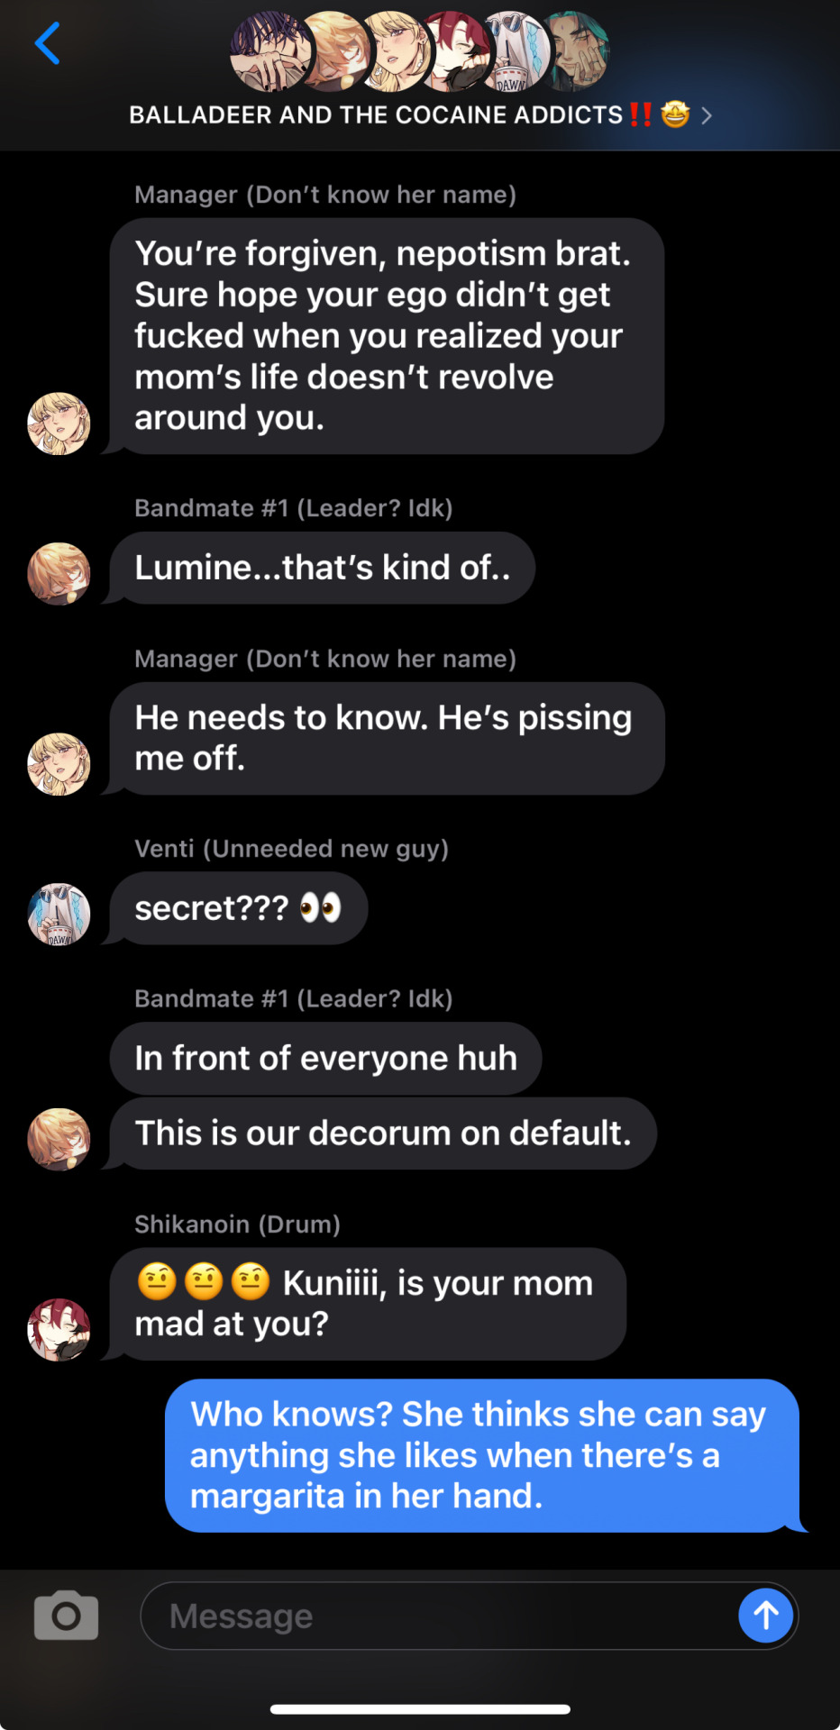Tap the 'secret???' message bubble
Screen dimensions: 840x1730
pyautogui.click(x=239, y=908)
